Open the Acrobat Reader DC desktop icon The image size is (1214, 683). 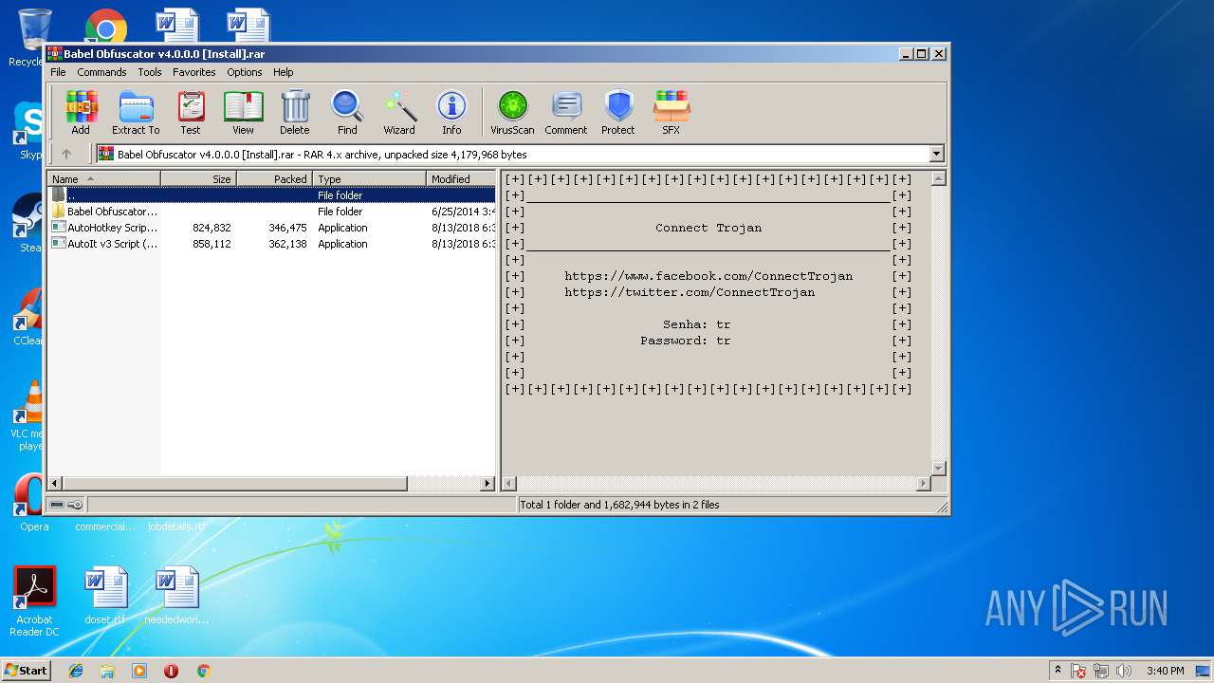(34, 601)
